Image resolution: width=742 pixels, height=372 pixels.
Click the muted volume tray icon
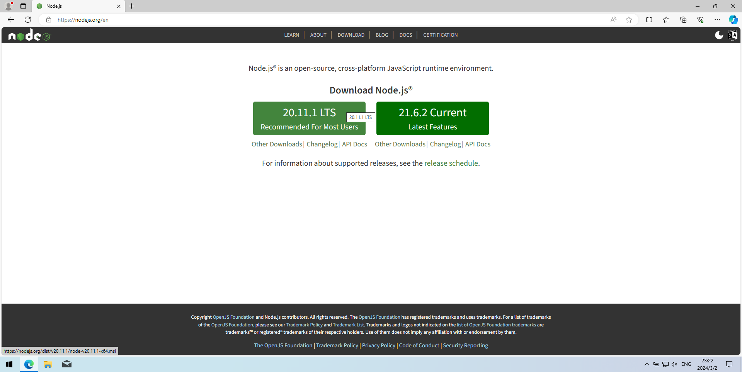coord(674,364)
